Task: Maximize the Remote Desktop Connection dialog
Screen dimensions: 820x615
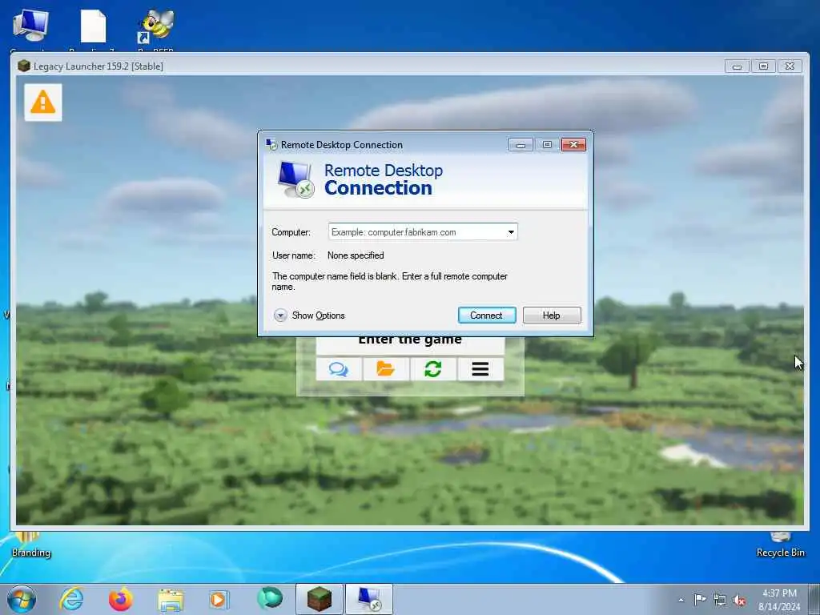Action: pos(547,145)
